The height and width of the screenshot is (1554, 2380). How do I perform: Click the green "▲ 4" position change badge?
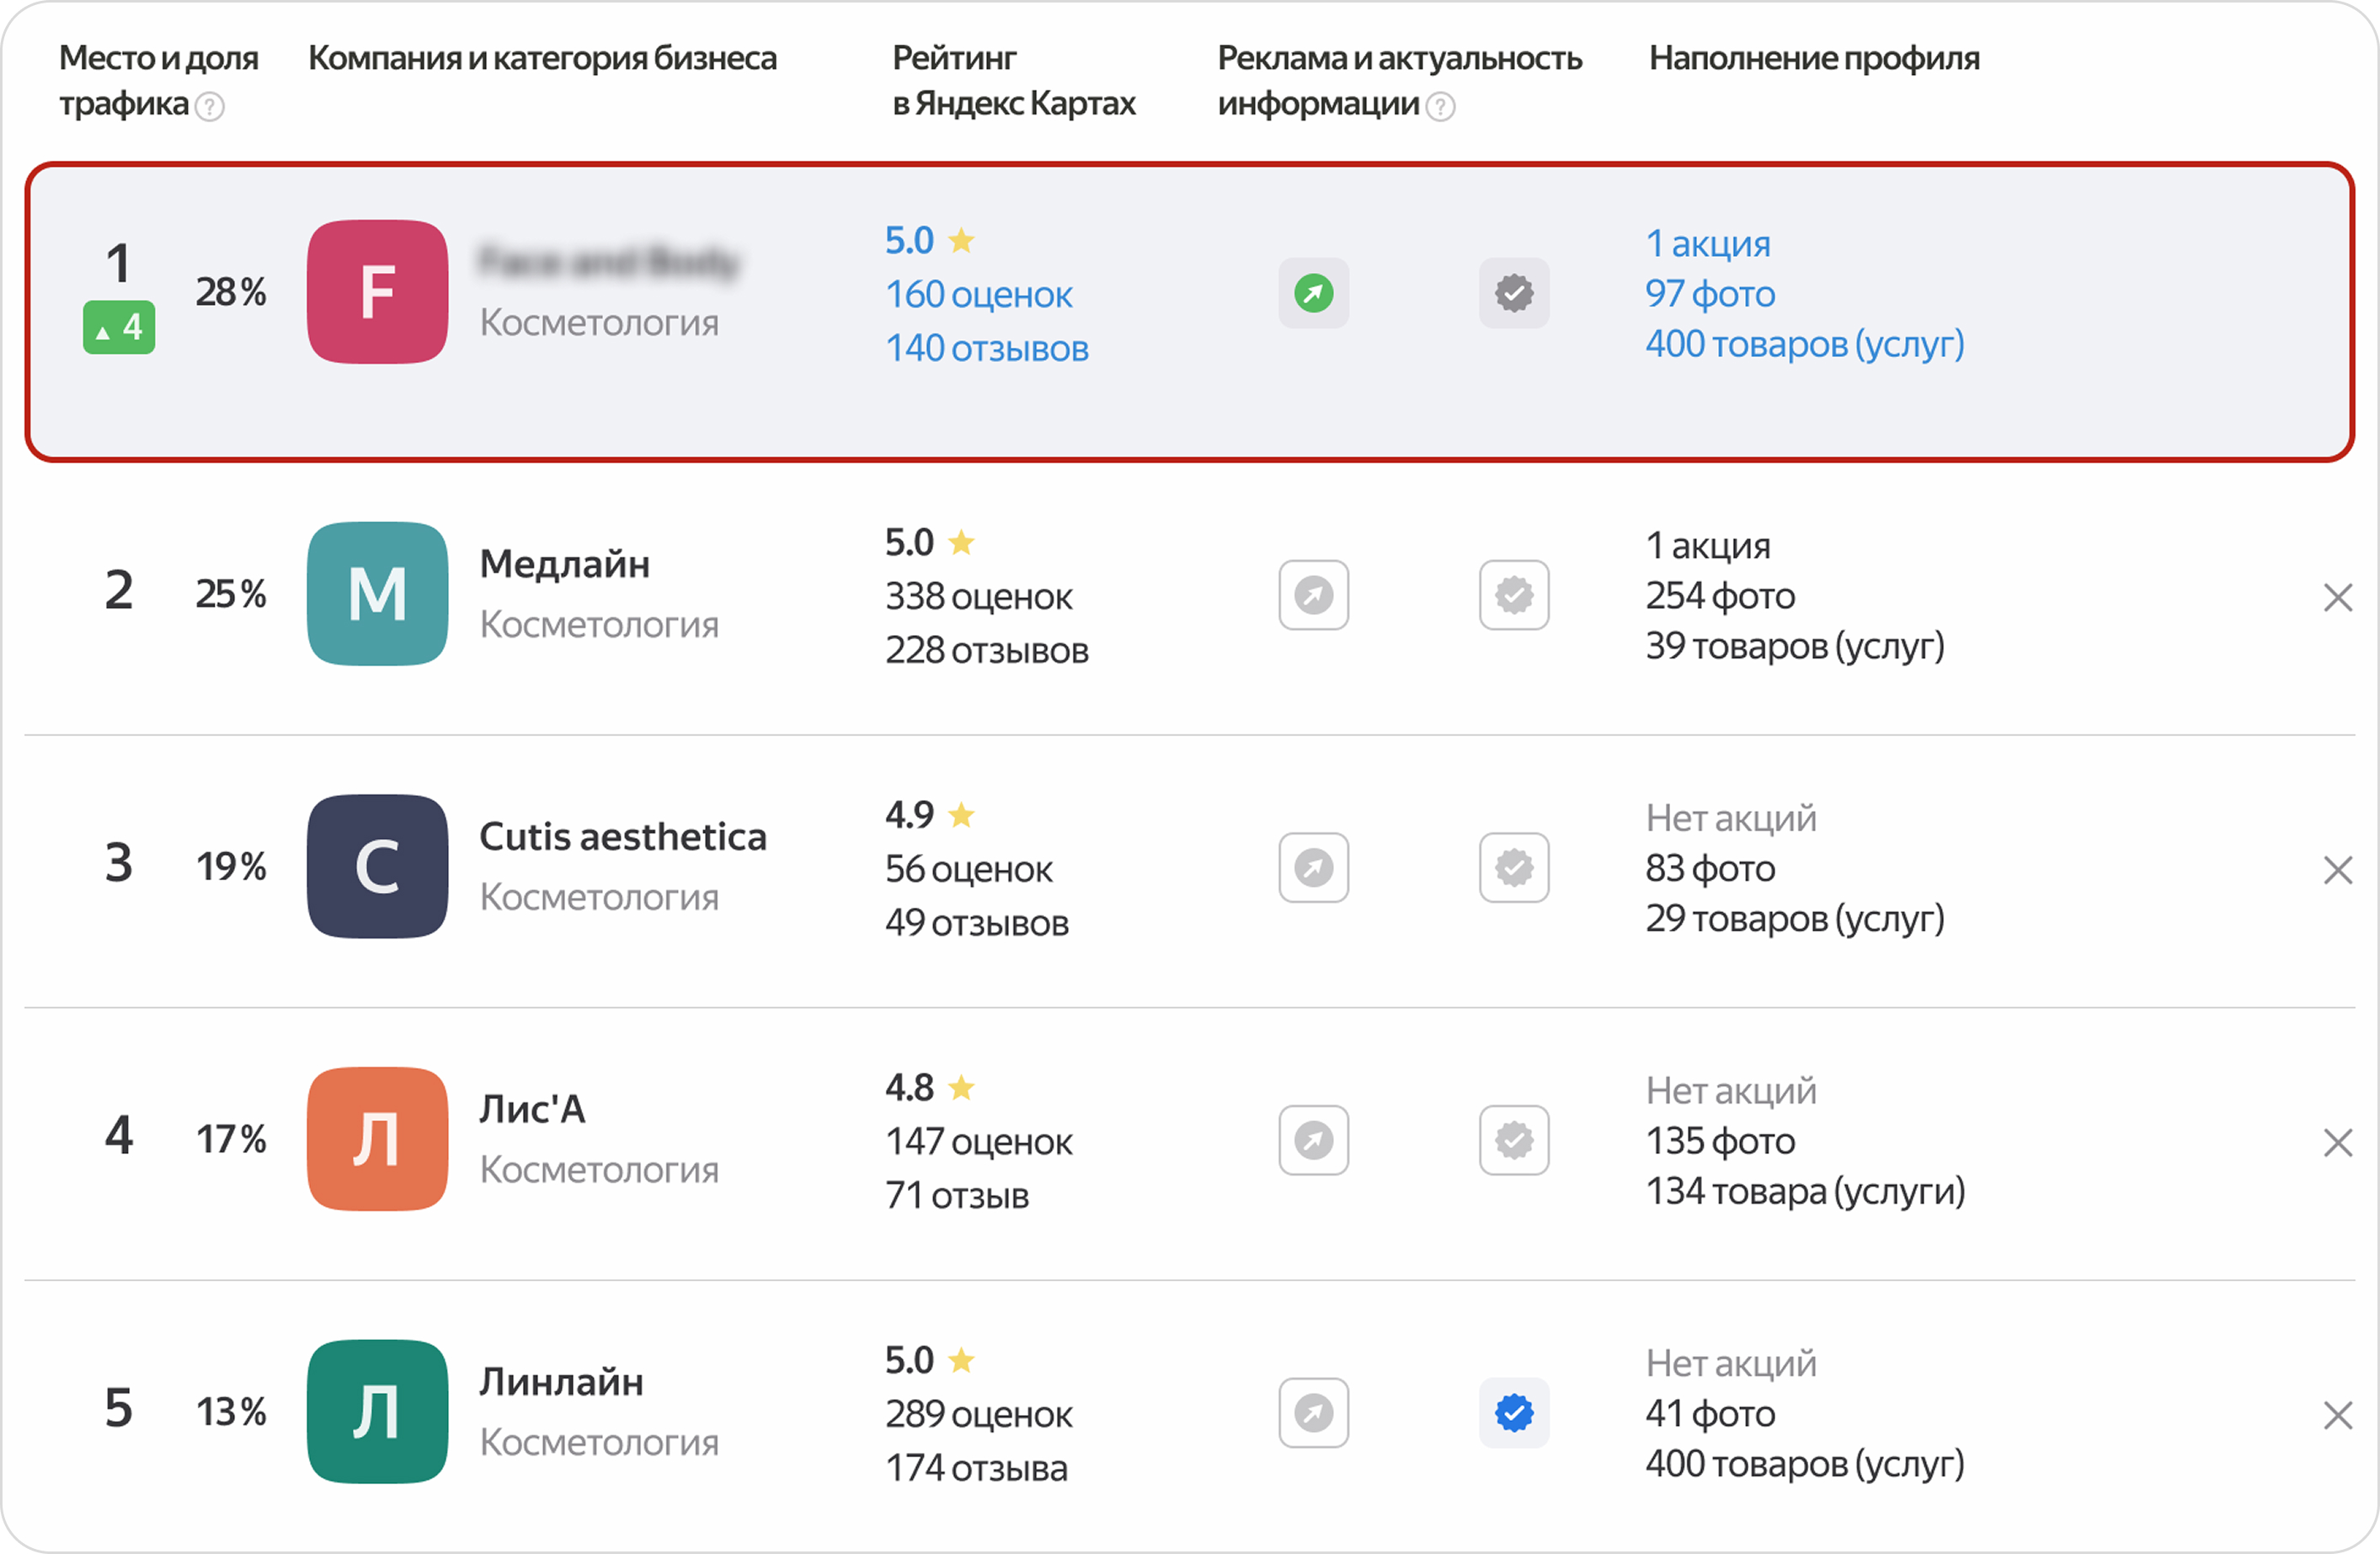tap(119, 327)
